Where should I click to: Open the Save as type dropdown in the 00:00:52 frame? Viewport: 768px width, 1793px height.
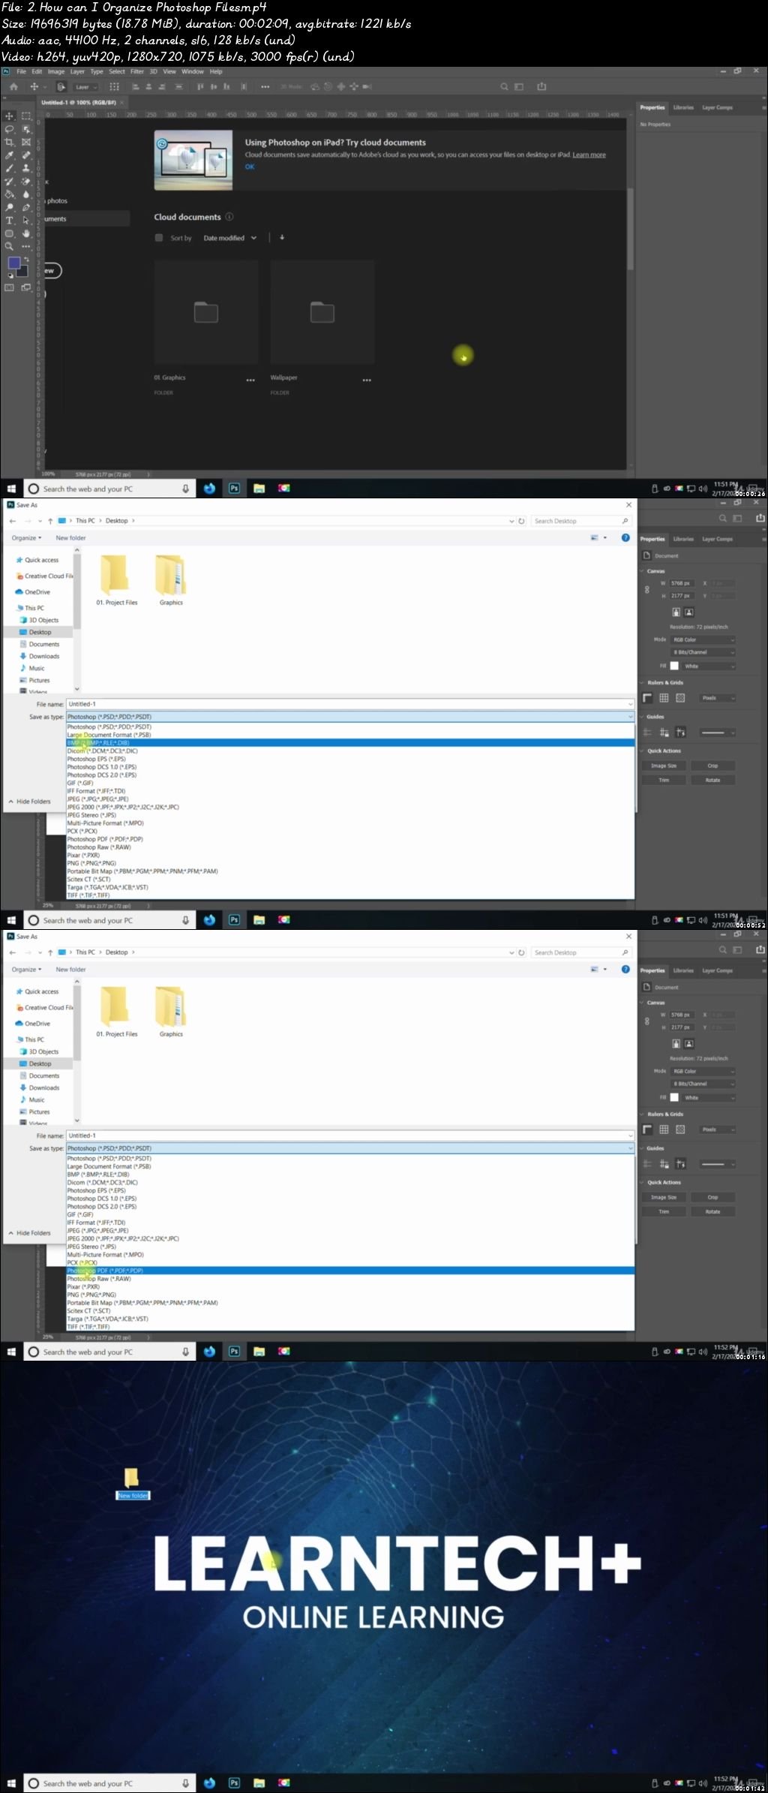[350, 717]
